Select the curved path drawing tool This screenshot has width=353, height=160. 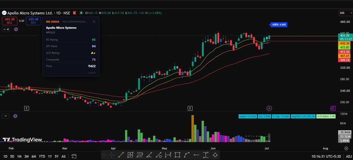(x=187, y=155)
